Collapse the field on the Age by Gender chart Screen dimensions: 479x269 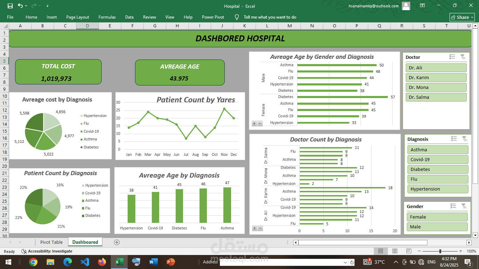[260, 123]
